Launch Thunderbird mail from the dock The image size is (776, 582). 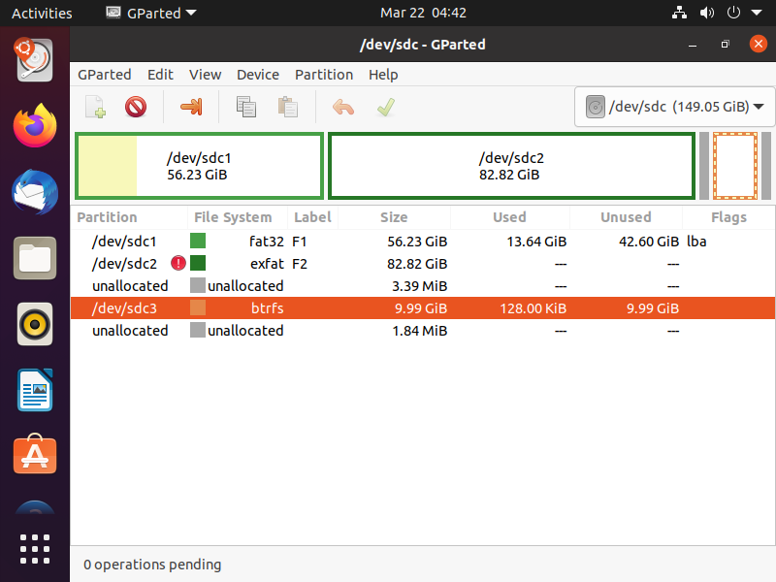pos(35,192)
